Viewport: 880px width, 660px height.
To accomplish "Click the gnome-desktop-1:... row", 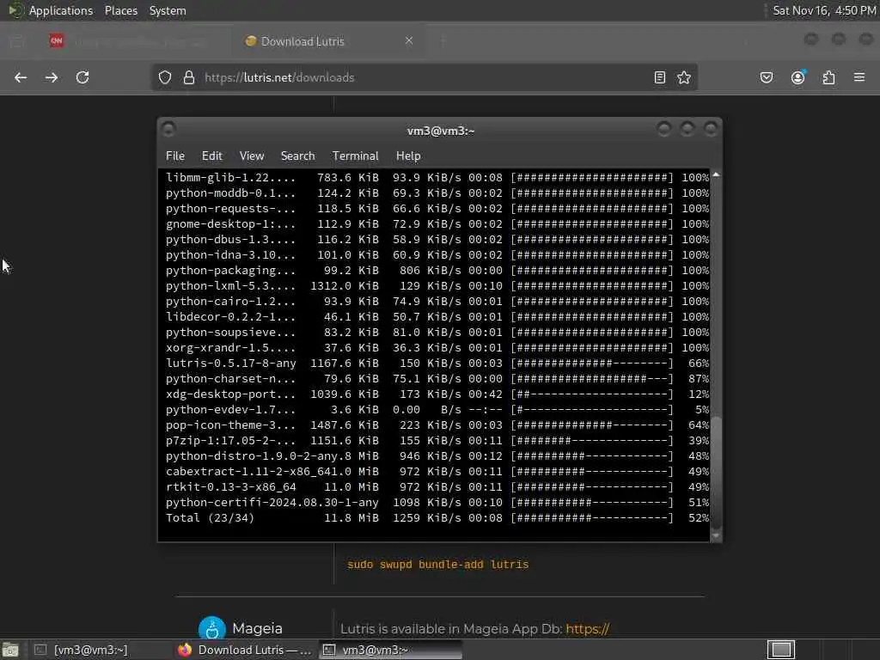I will (437, 224).
